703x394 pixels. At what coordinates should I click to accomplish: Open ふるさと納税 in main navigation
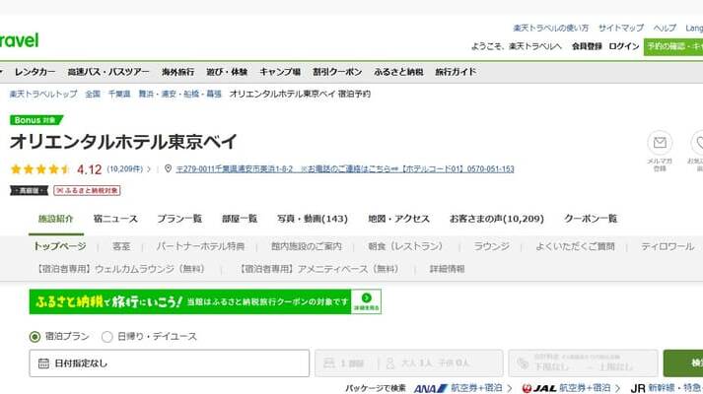(x=398, y=72)
